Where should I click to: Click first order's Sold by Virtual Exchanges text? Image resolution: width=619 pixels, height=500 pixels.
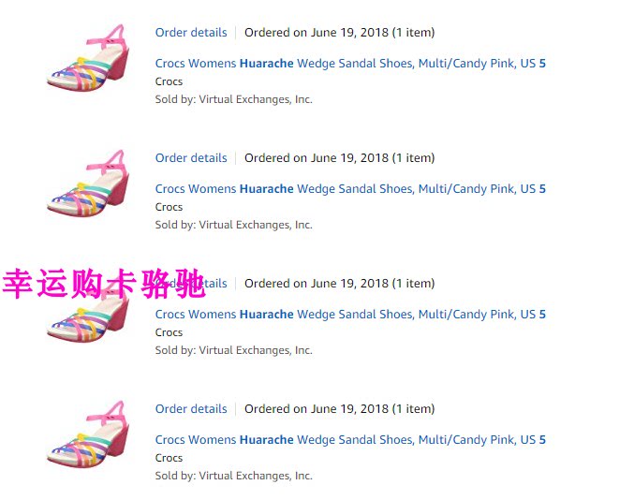click(233, 99)
